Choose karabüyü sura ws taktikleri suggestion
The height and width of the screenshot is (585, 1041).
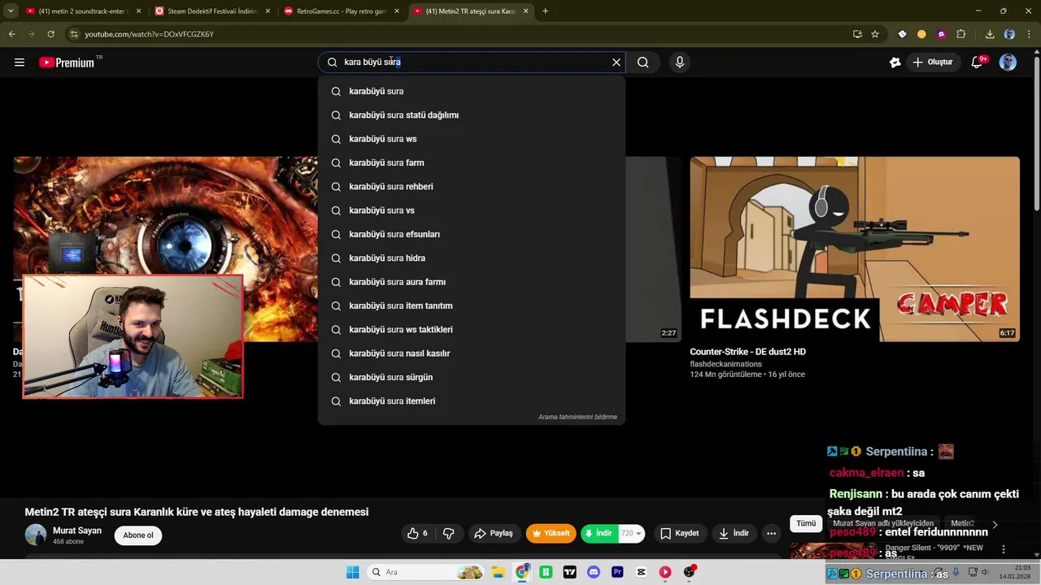pyautogui.click(x=472, y=330)
